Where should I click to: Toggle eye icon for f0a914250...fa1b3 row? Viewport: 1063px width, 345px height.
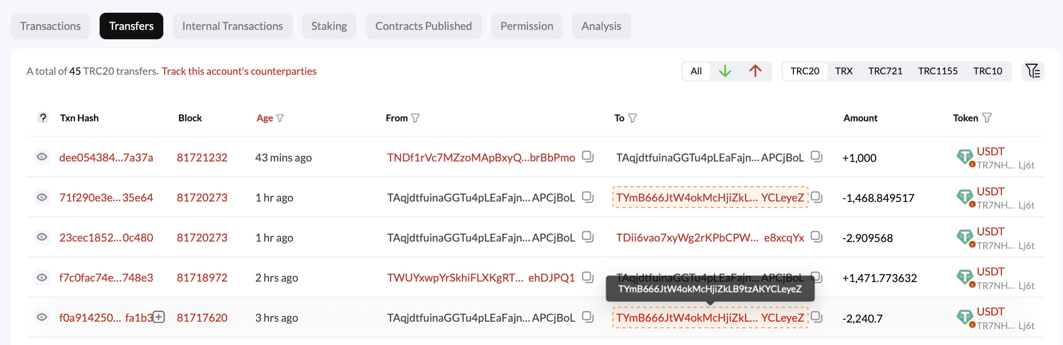(42, 317)
